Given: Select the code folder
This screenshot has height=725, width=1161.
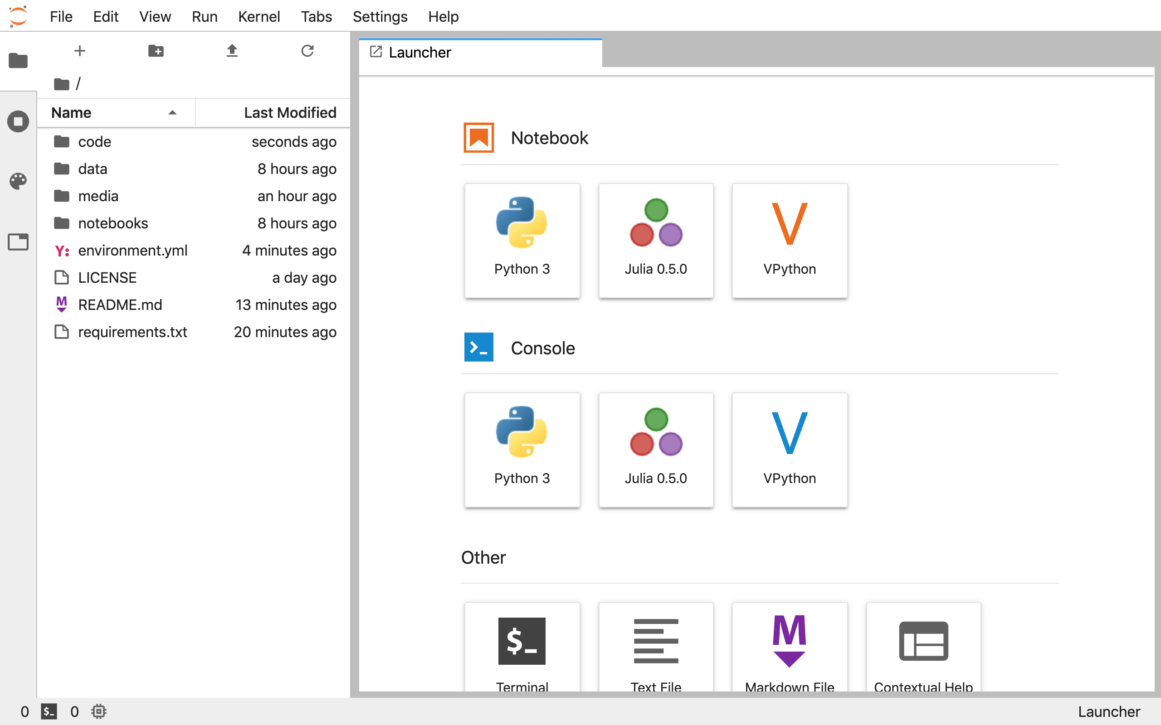Looking at the screenshot, I should (194, 142).
